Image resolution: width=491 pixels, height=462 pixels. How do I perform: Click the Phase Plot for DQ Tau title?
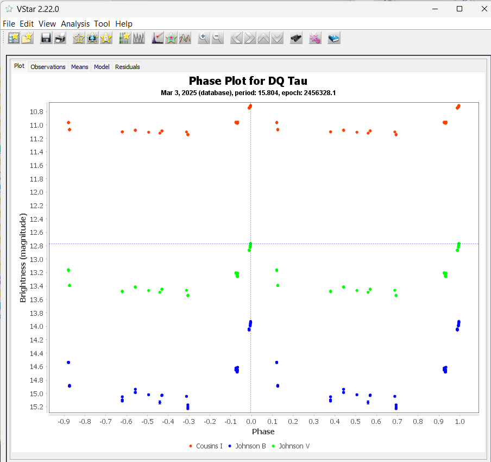point(248,81)
